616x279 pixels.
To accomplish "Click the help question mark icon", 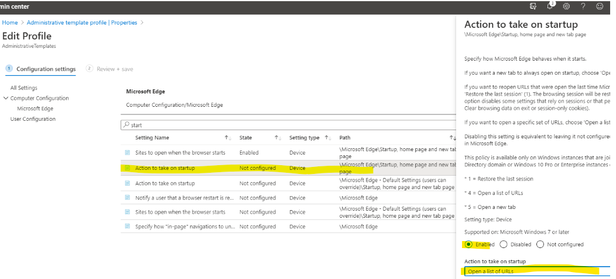I will (583, 6).
